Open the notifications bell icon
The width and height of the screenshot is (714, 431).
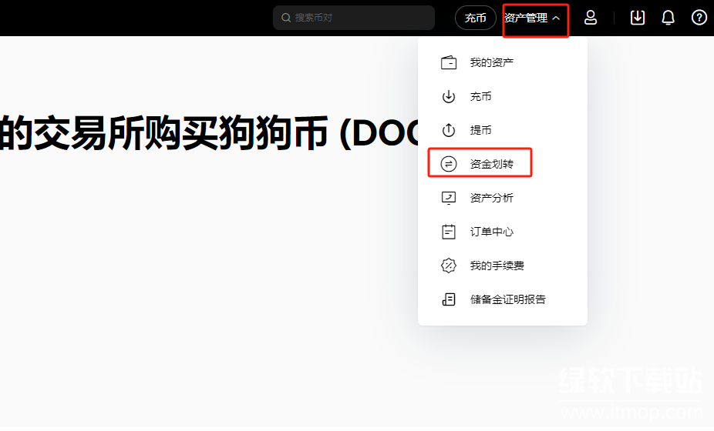point(668,18)
